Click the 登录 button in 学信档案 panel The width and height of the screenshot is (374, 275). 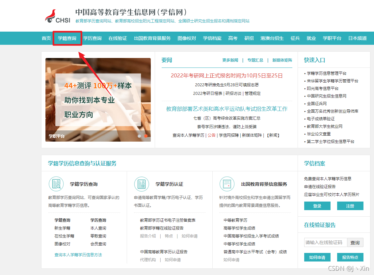click(x=317, y=206)
